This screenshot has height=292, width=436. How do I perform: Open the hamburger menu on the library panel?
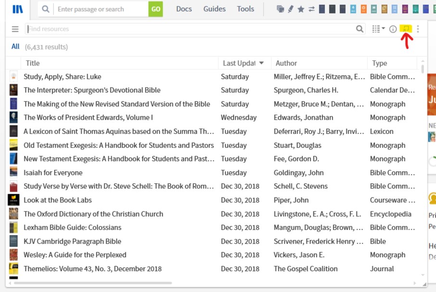(x=15, y=29)
